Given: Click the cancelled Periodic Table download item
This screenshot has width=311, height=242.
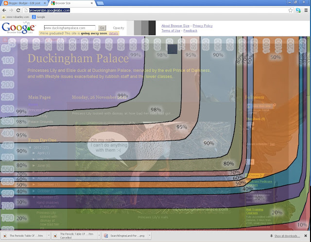Looking at the screenshot, I should click(x=74, y=236).
